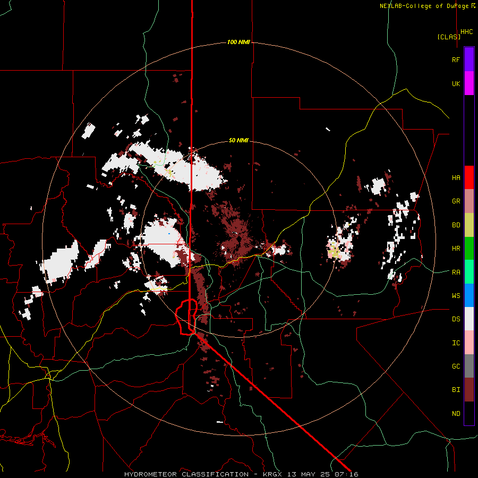The width and height of the screenshot is (478, 478).
Task: Click the WS blue legend swatch
Action: coord(469,295)
